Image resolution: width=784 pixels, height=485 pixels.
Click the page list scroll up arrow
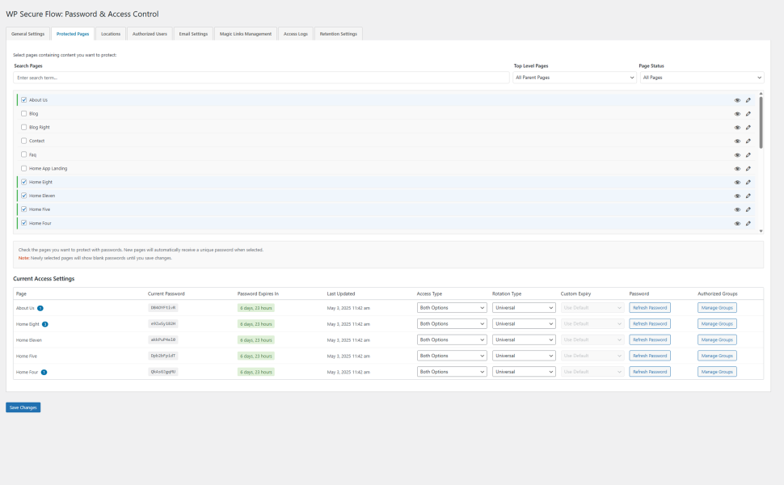point(761,94)
